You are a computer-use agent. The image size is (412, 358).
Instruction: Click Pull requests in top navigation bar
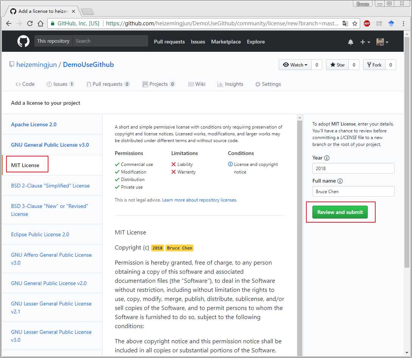pos(169,42)
